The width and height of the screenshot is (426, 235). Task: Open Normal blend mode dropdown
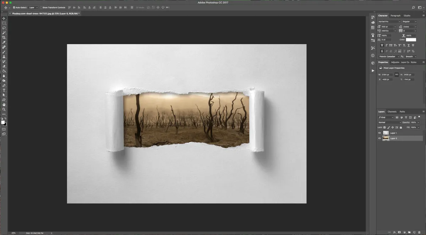coord(389,122)
